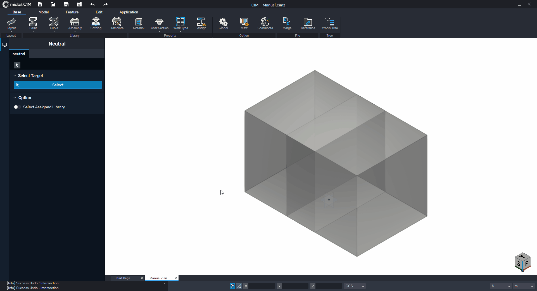Open the Layout tool
537x291 pixels.
pyautogui.click(x=11, y=23)
